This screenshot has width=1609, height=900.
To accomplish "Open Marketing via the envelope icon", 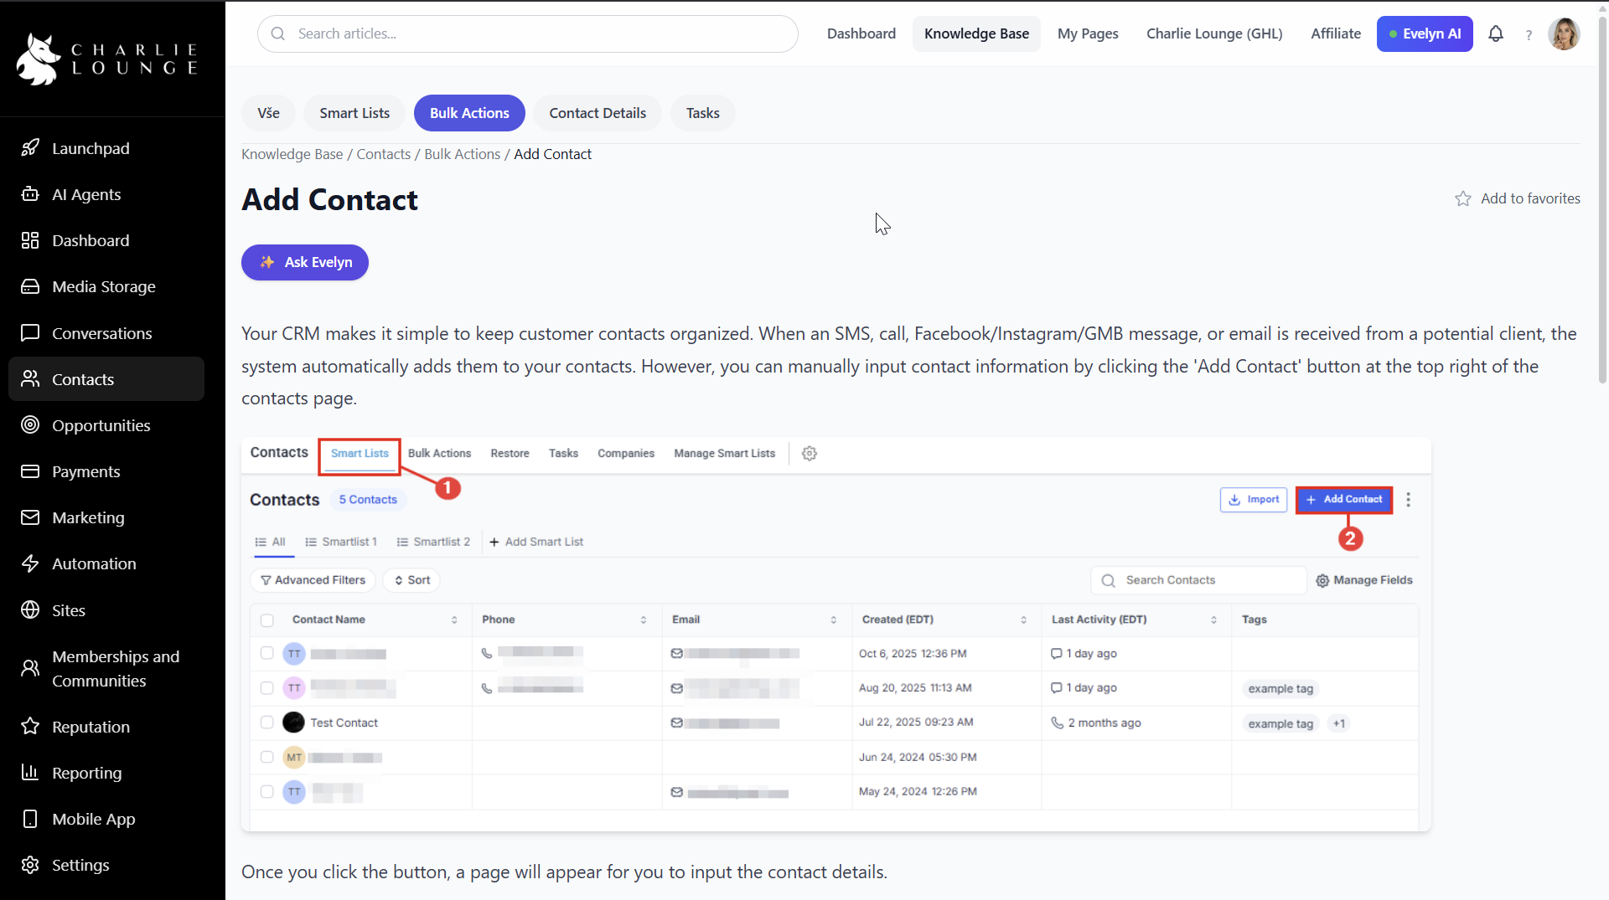I will tap(30, 517).
